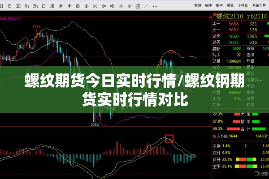269x179 pixels.
Task: Select the 30-minute chart period
Action: click(x=18, y=6)
